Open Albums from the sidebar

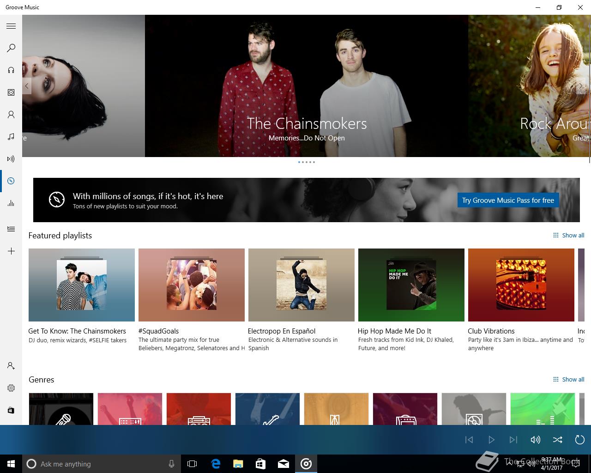(11, 92)
